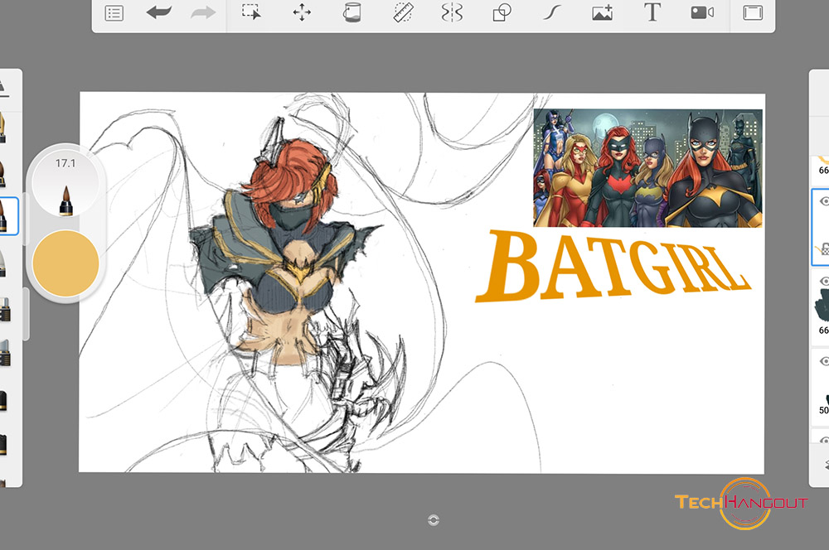Viewport: 829px width, 550px height.
Task: Select the Flood Fill bucket tool
Action: pyautogui.click(x=351, y=12)
